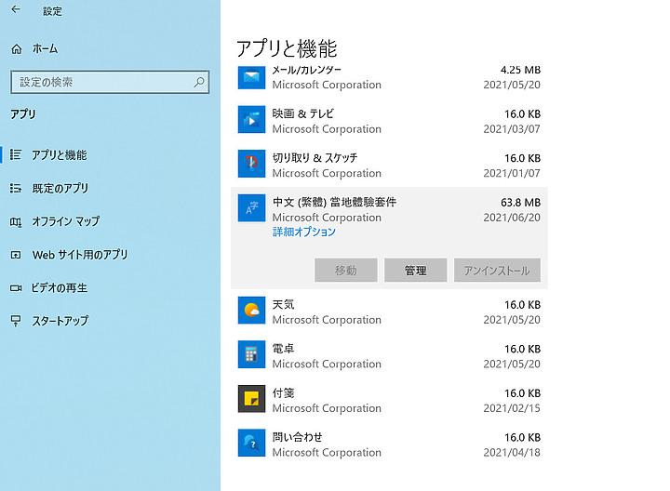Select the オフライン マップ sidebar icon

(x=16, y=221)
